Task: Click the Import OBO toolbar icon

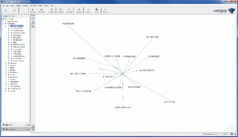Action: tap(69, 10)
